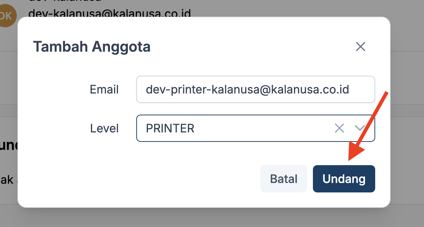This screenshot has width=424, height=227.
Task: Expand the Level dropdown chevron
Action: pos(360,128)
